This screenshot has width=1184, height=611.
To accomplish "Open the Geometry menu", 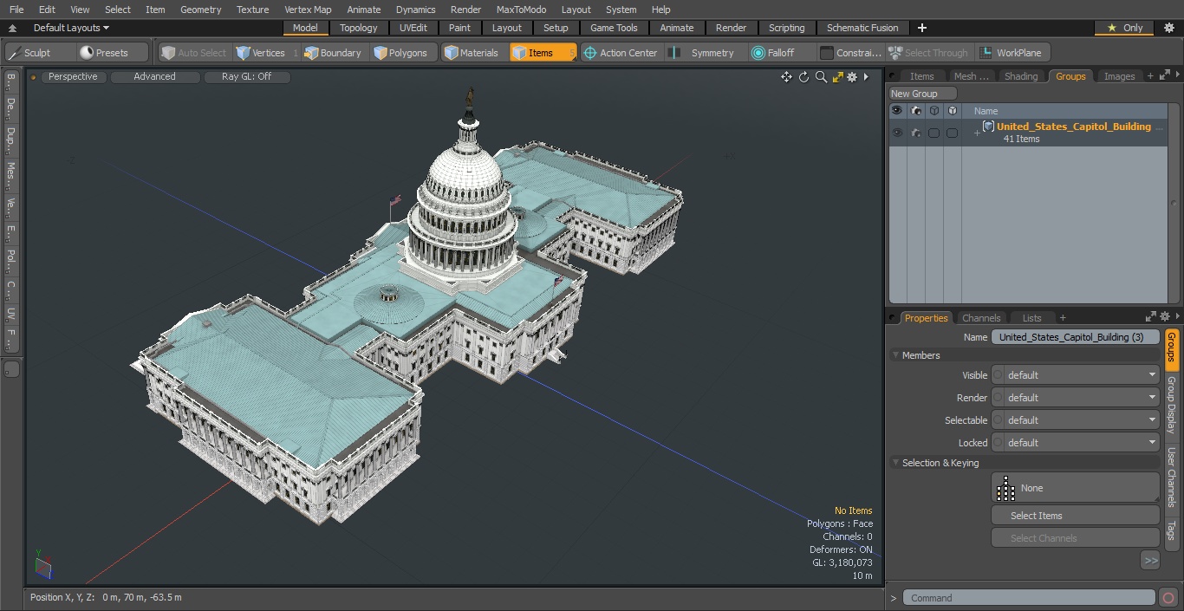I will coord(200,10).
